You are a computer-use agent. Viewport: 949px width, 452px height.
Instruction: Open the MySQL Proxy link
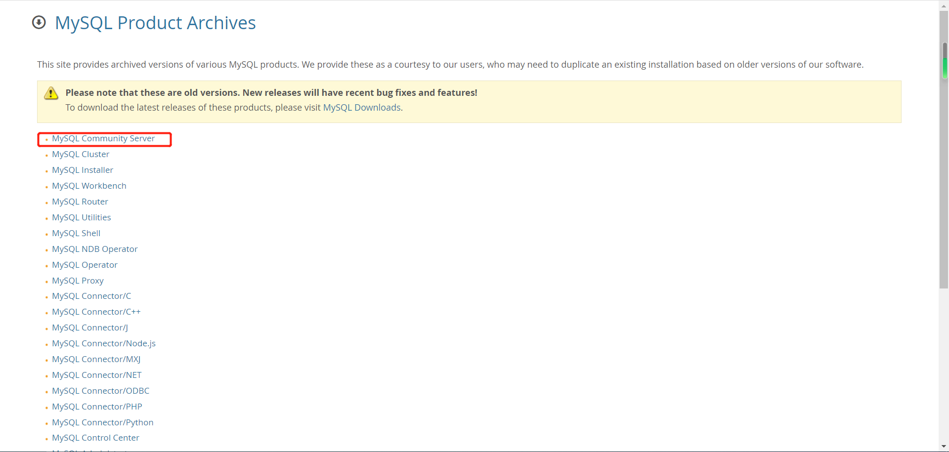pyautogui.click(x=78, y=281)
